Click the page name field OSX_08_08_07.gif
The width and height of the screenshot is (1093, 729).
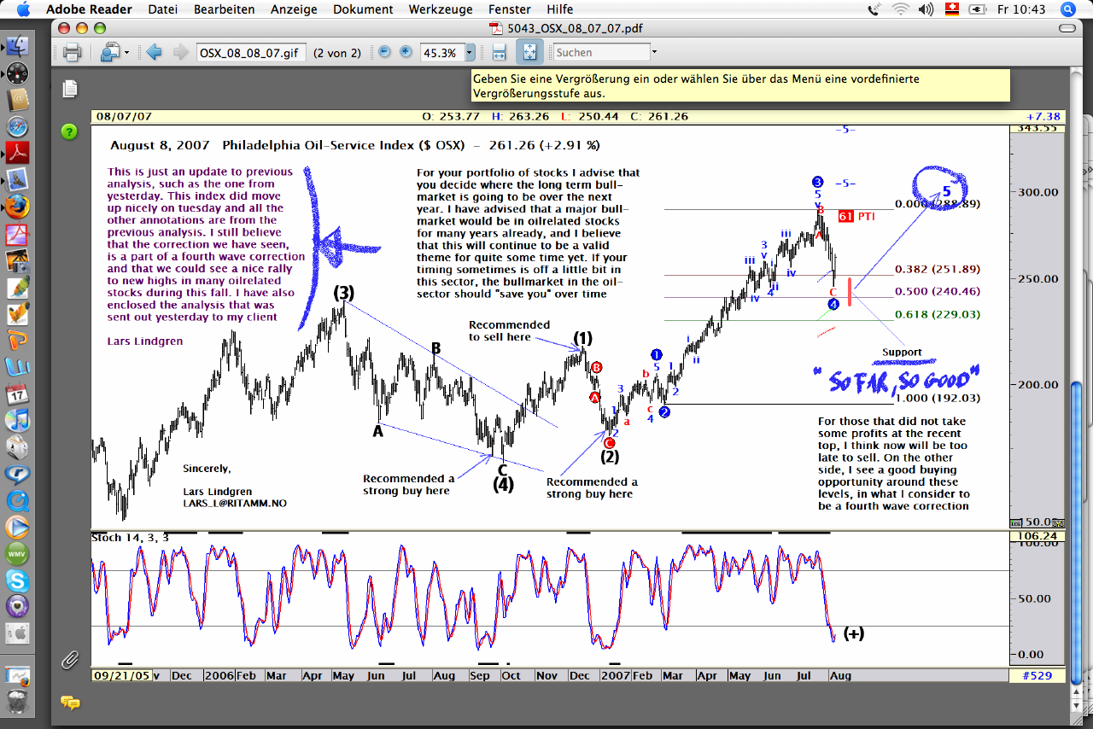pos(249,53)
